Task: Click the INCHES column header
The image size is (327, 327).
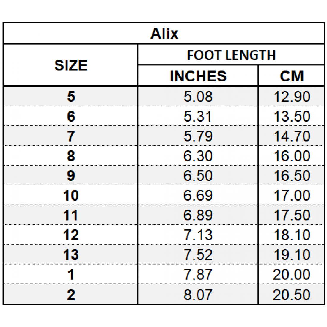Action: click(198, 76)
